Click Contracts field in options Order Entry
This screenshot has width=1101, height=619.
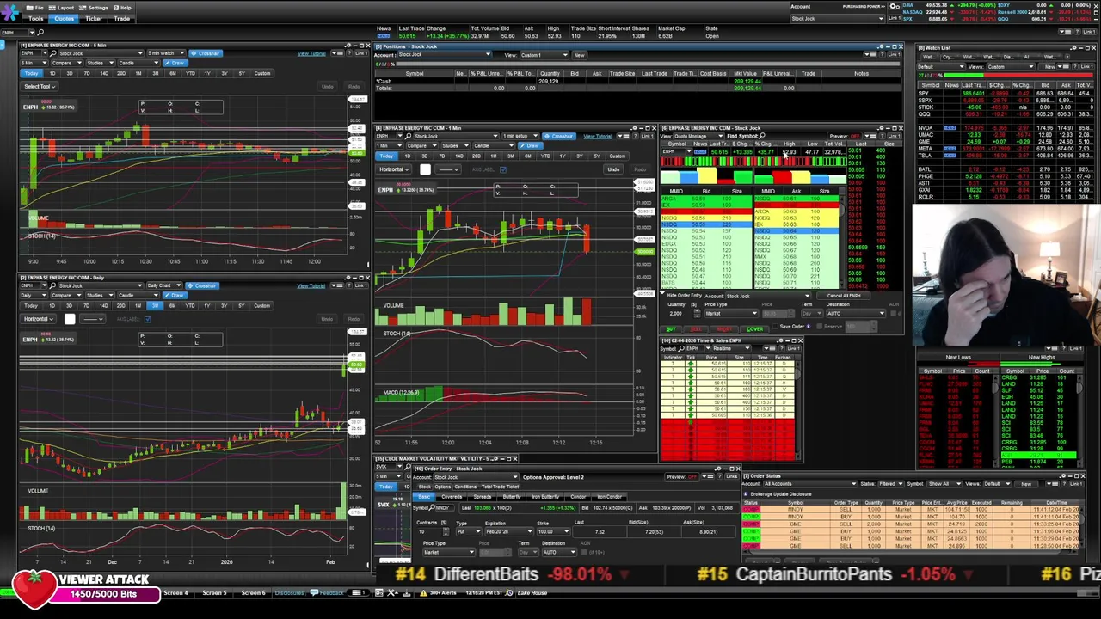pos(427,531)
